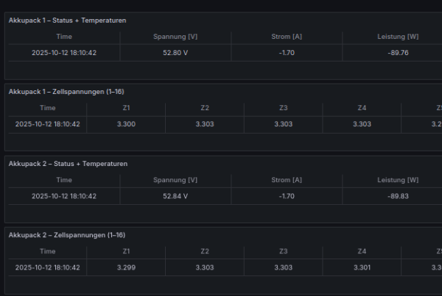Click the 52.84 V voltage cell

[x=175, y=196]
